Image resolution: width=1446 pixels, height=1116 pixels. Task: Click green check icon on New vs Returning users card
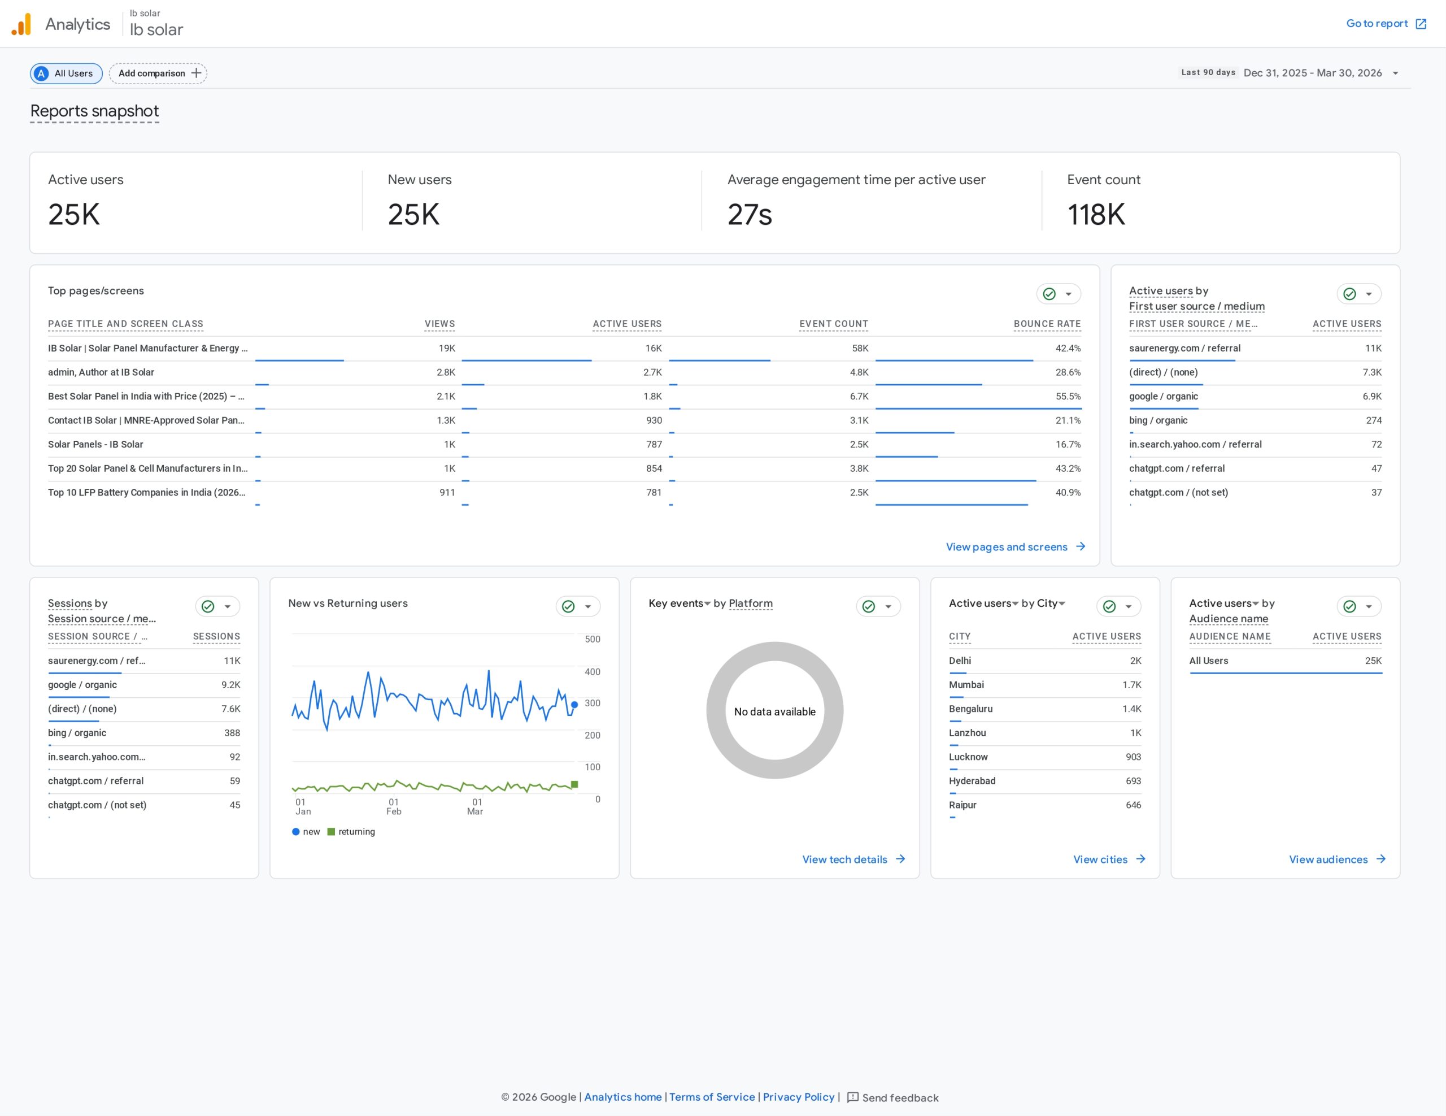pos(568,607)
